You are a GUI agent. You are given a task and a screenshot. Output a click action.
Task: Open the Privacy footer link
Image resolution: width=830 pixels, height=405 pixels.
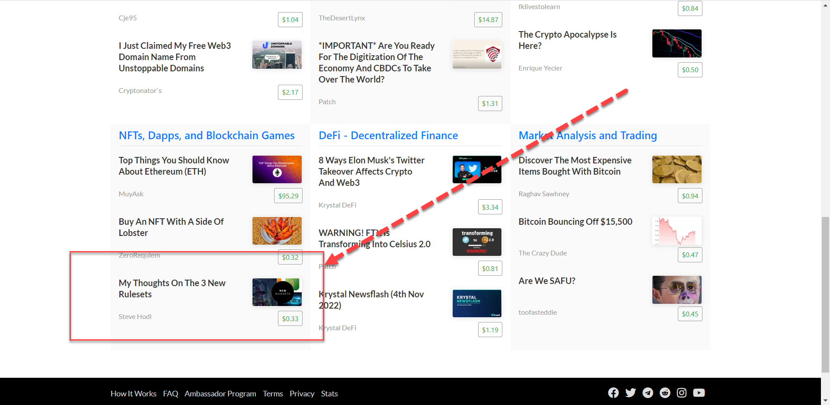302,394
